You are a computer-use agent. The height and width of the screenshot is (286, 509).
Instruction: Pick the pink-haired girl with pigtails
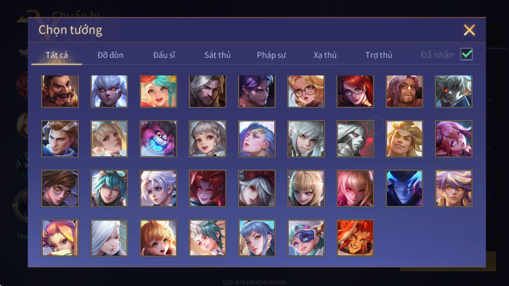[453, 139]
